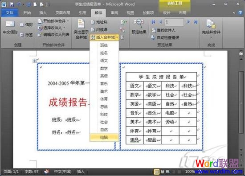This screenshot has height=176, width=245.
Task: Expand the 插入合并域 dropdown arrow
Action: [117, 37]
